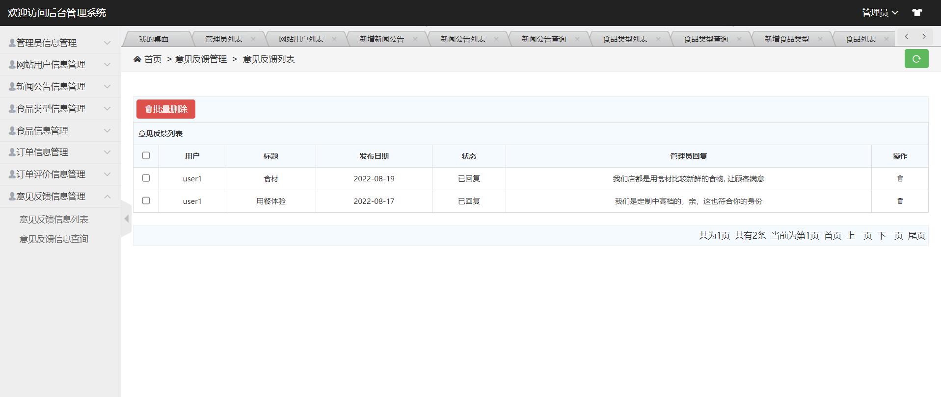Switch to the 新闻公告列表 tab
Screen dimensions: 941x397
(x=463, y=39)
